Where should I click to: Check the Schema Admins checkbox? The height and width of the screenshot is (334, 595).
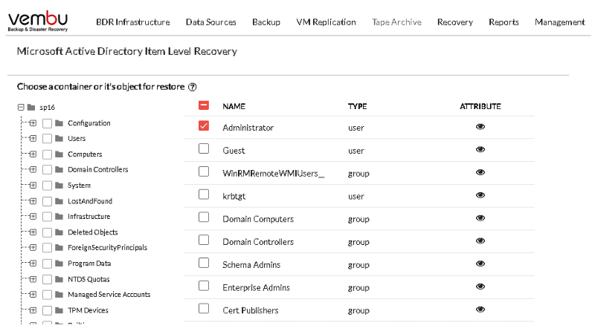[x=204, y=263]
